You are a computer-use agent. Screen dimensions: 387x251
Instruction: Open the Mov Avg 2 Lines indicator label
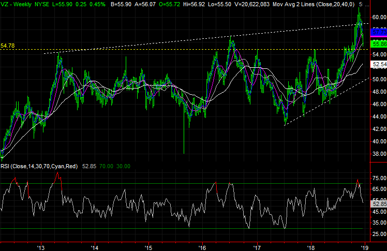click(x=314, y=4)
